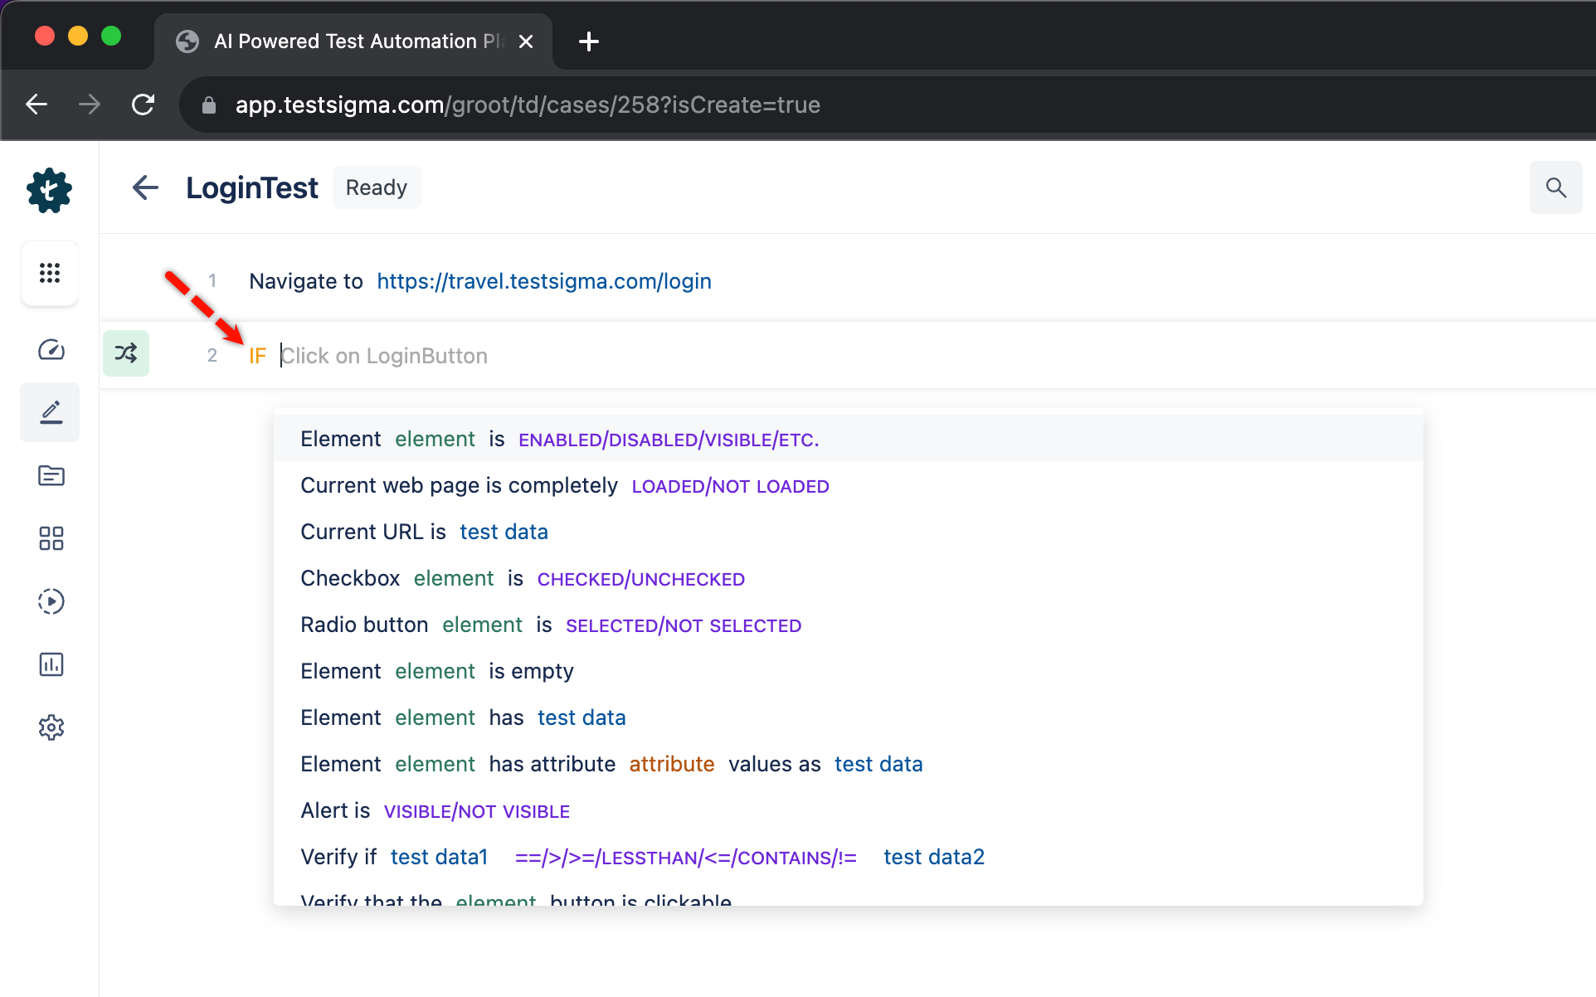This screenshot has width=1596, height=997.
Task: Click the IF step input field
Action: pos(846,356)
